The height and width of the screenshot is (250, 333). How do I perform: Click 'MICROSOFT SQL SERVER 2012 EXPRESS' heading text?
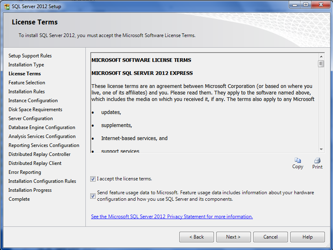[142, 73]
